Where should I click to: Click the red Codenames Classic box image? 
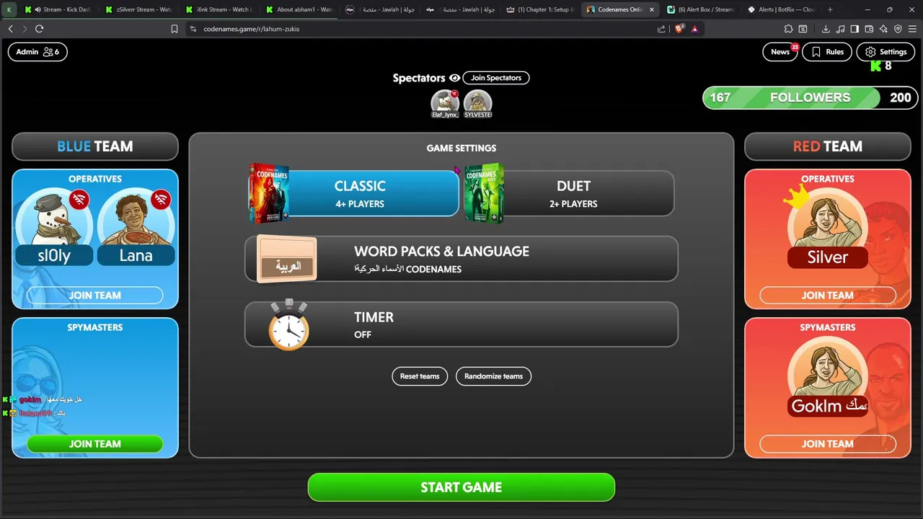(269, 193)
